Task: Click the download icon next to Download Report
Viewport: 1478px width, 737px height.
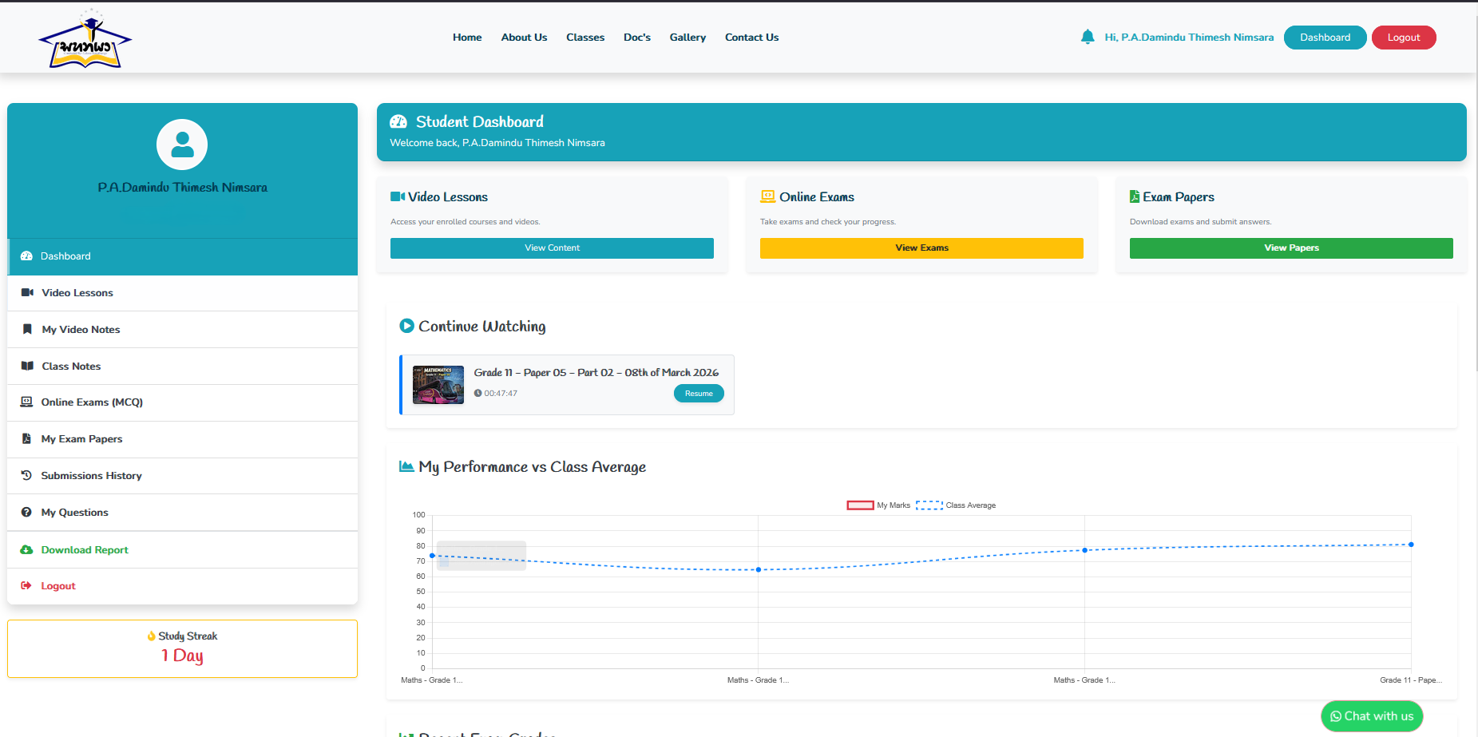Action: tap(26, 549)
